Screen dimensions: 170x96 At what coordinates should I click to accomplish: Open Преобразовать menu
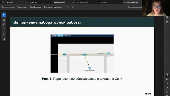(x=36, y=7)
